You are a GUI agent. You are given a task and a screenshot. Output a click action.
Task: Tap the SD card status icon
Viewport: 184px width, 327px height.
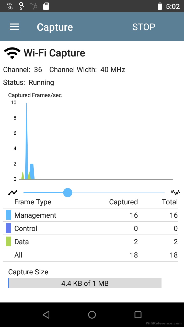46,6
